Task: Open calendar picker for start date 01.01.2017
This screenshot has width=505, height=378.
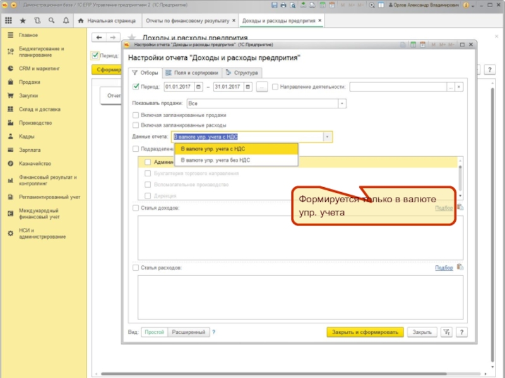Action: [199, 87]
